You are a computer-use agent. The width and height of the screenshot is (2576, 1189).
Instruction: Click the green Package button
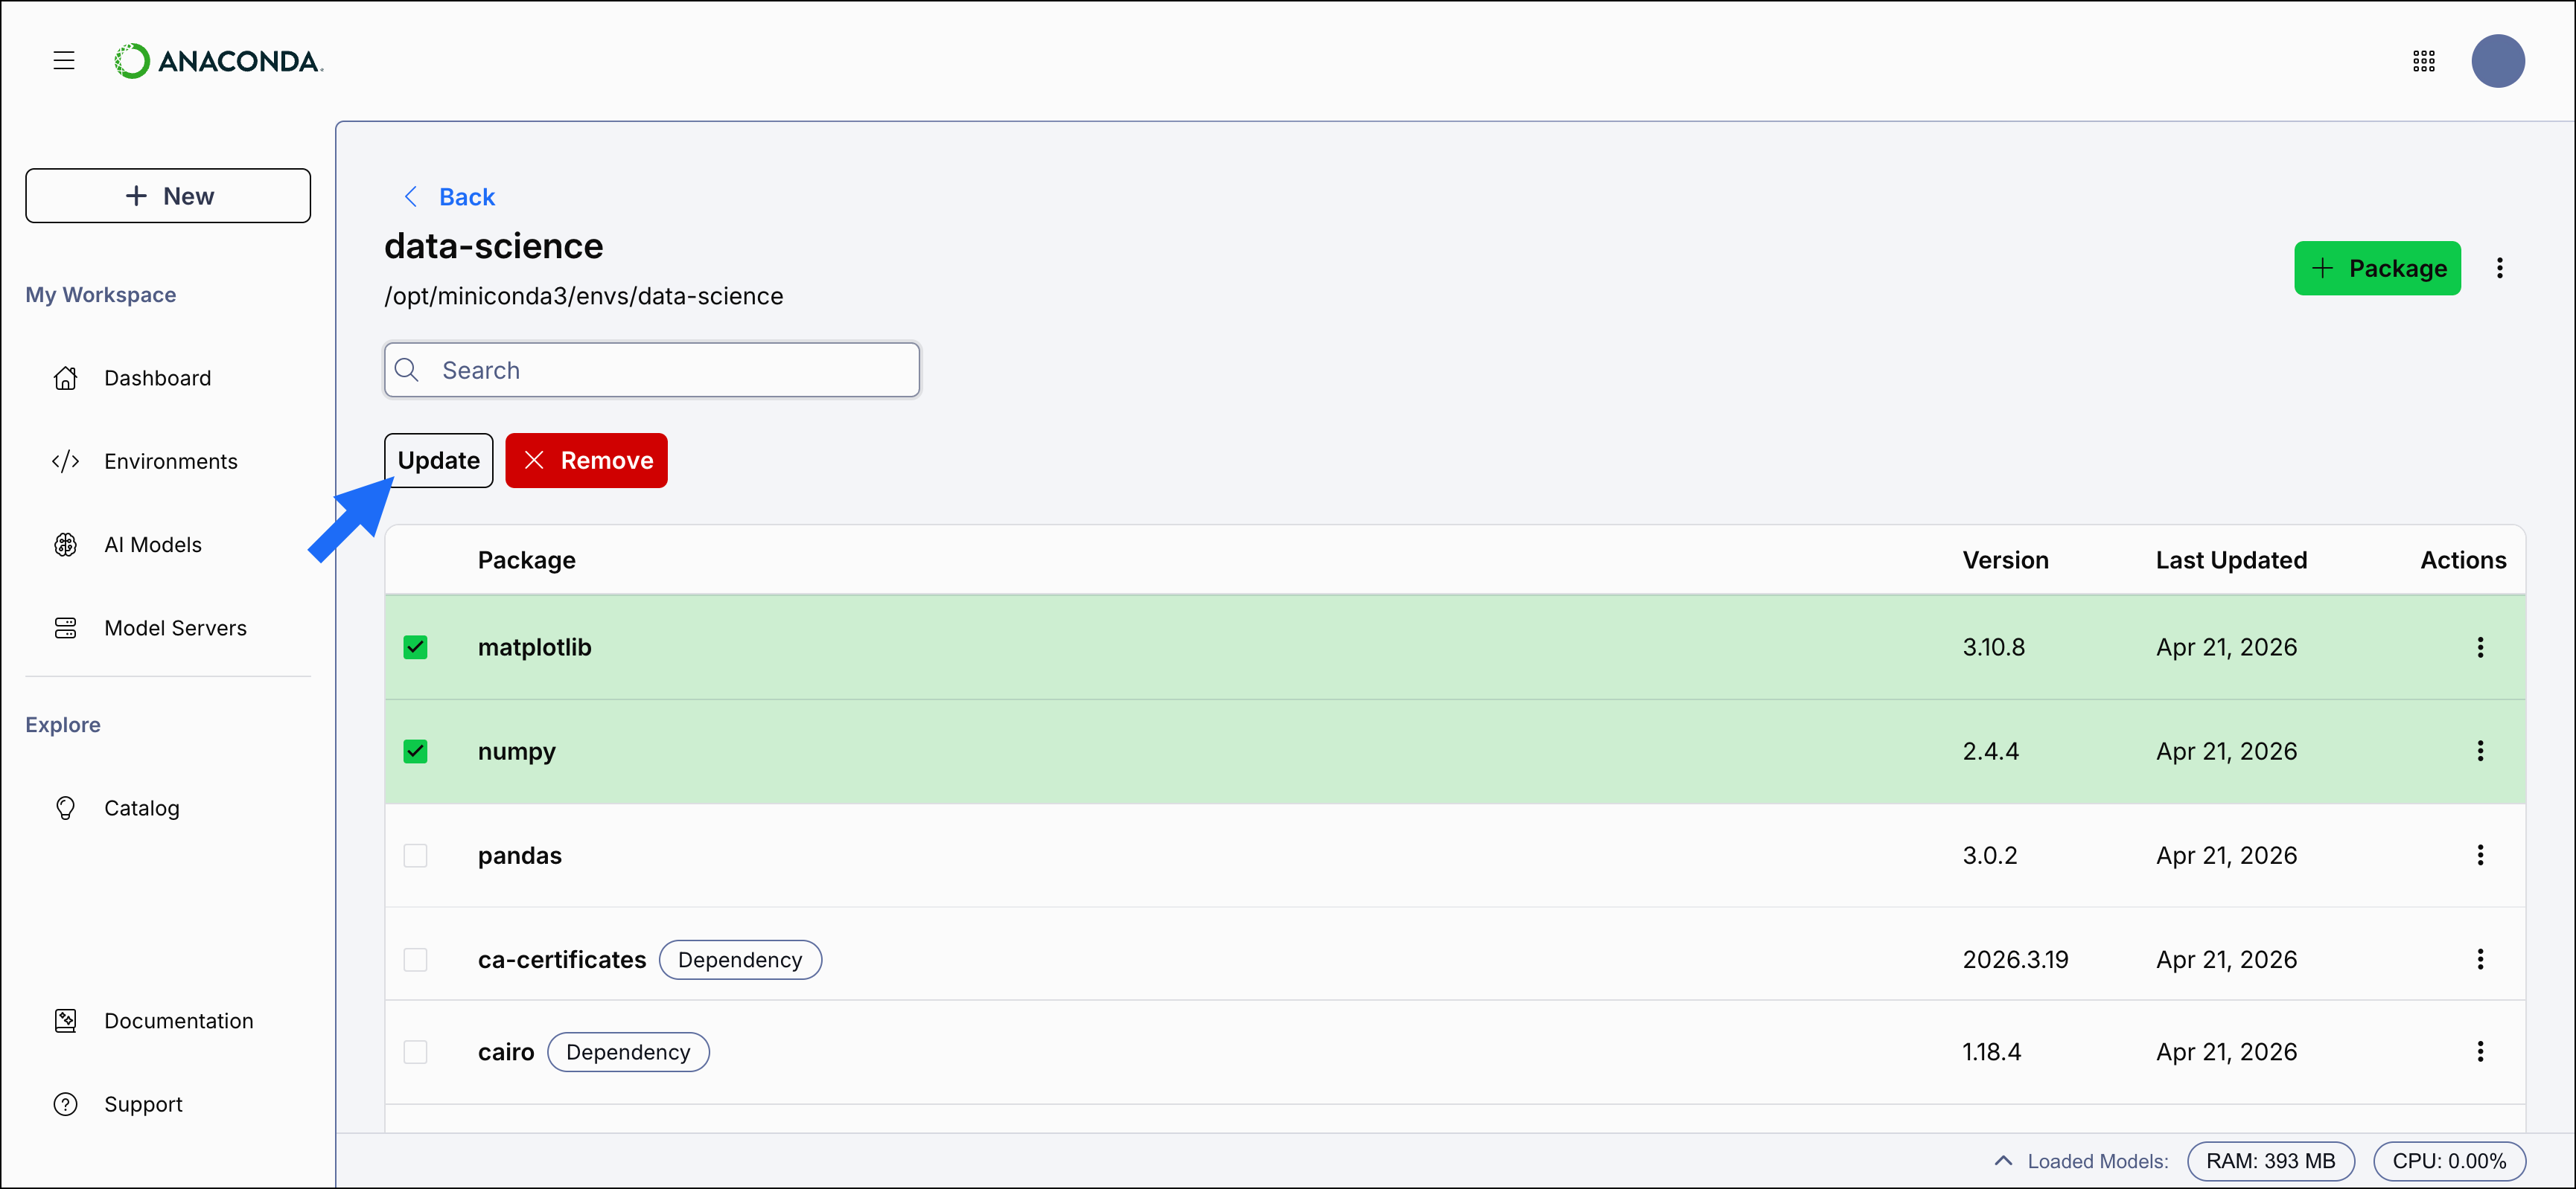coord(2377,268)
